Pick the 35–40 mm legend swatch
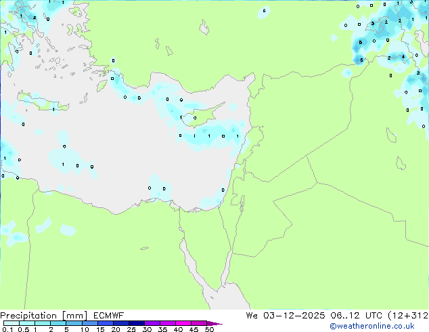This screenshot has height=332, width=429. coord(167,323)
